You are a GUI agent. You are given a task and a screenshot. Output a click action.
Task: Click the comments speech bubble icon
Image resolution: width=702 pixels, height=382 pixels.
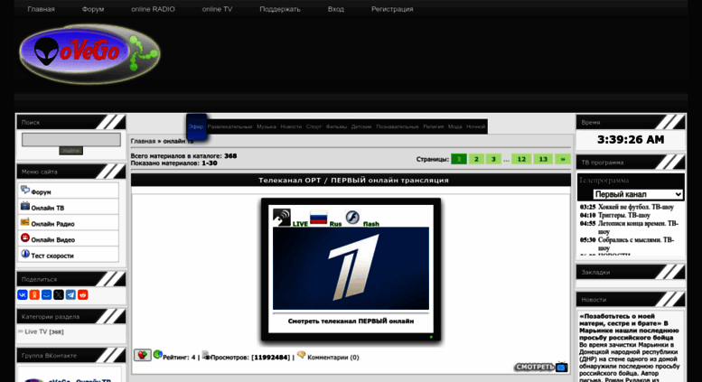click(301, 355)
